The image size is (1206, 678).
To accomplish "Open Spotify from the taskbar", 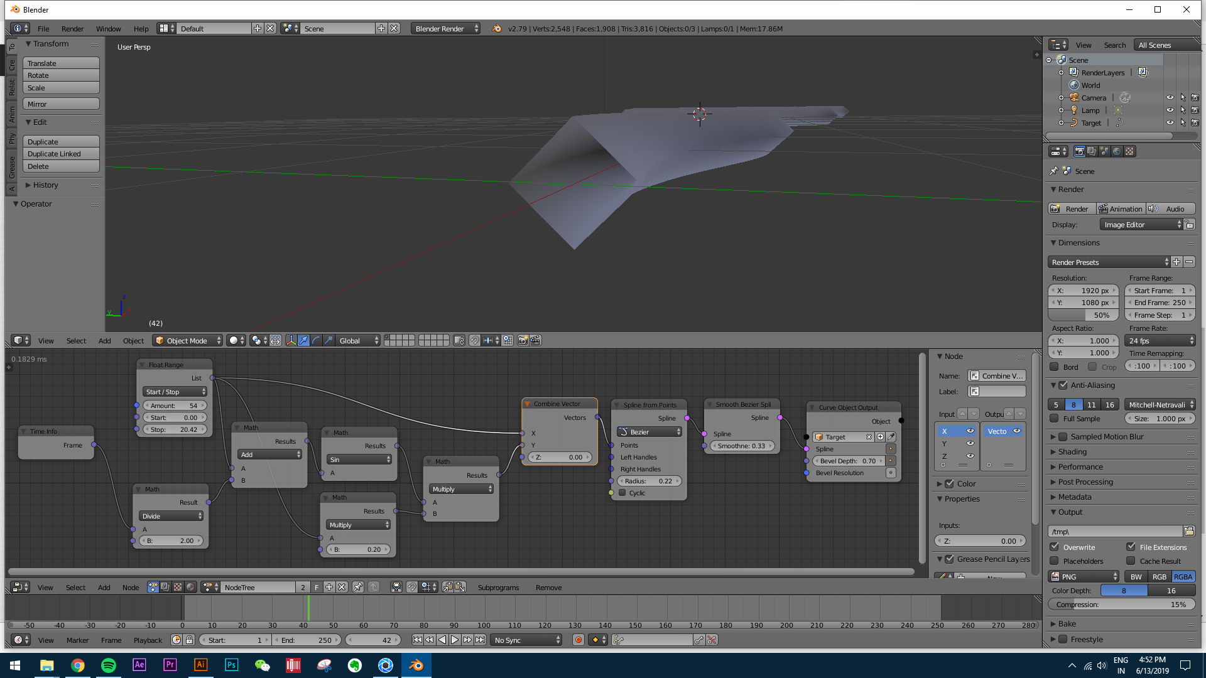I will coord(109,665).
